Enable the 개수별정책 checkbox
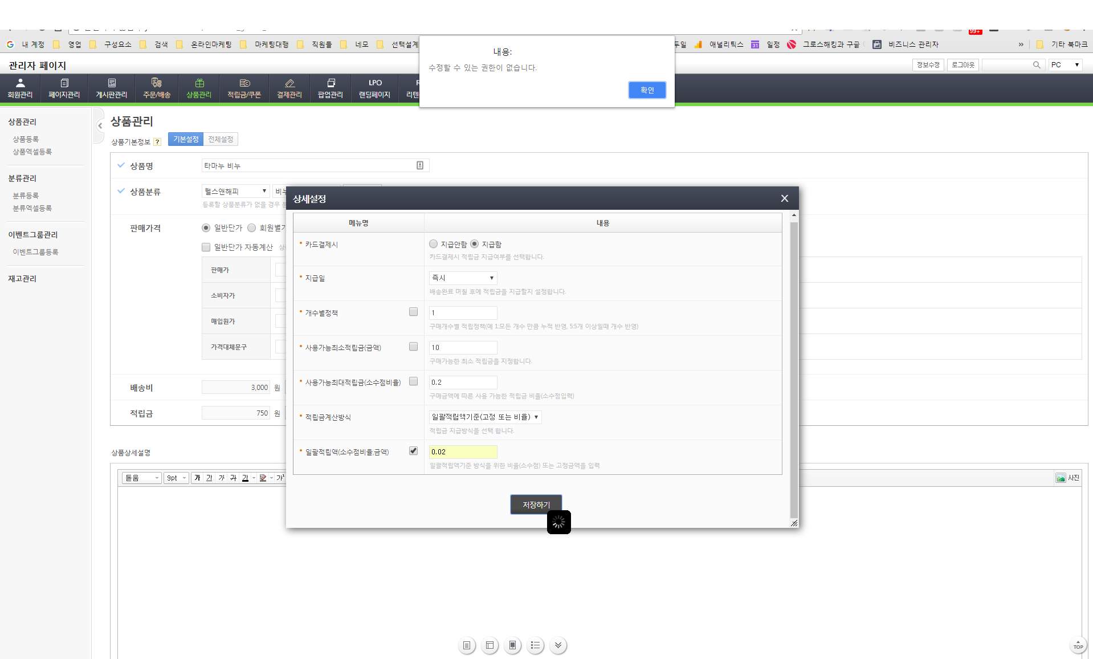1093x659 pixels. click(413, 312)
